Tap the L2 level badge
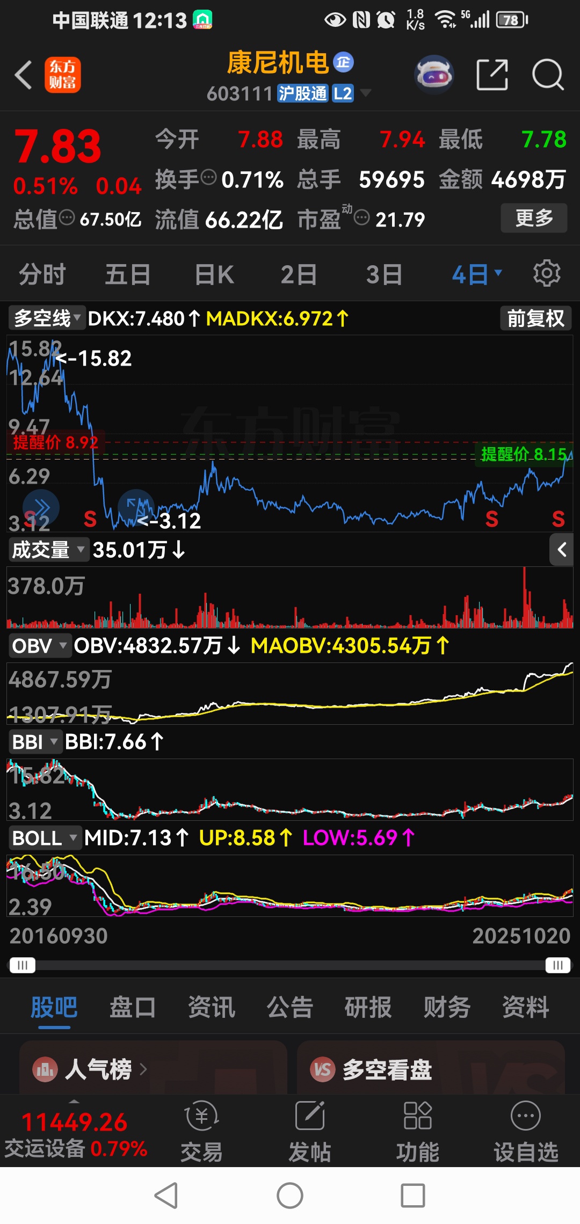Image resolution: width=580 pixels, height=1224 pixels. [343, 93]
